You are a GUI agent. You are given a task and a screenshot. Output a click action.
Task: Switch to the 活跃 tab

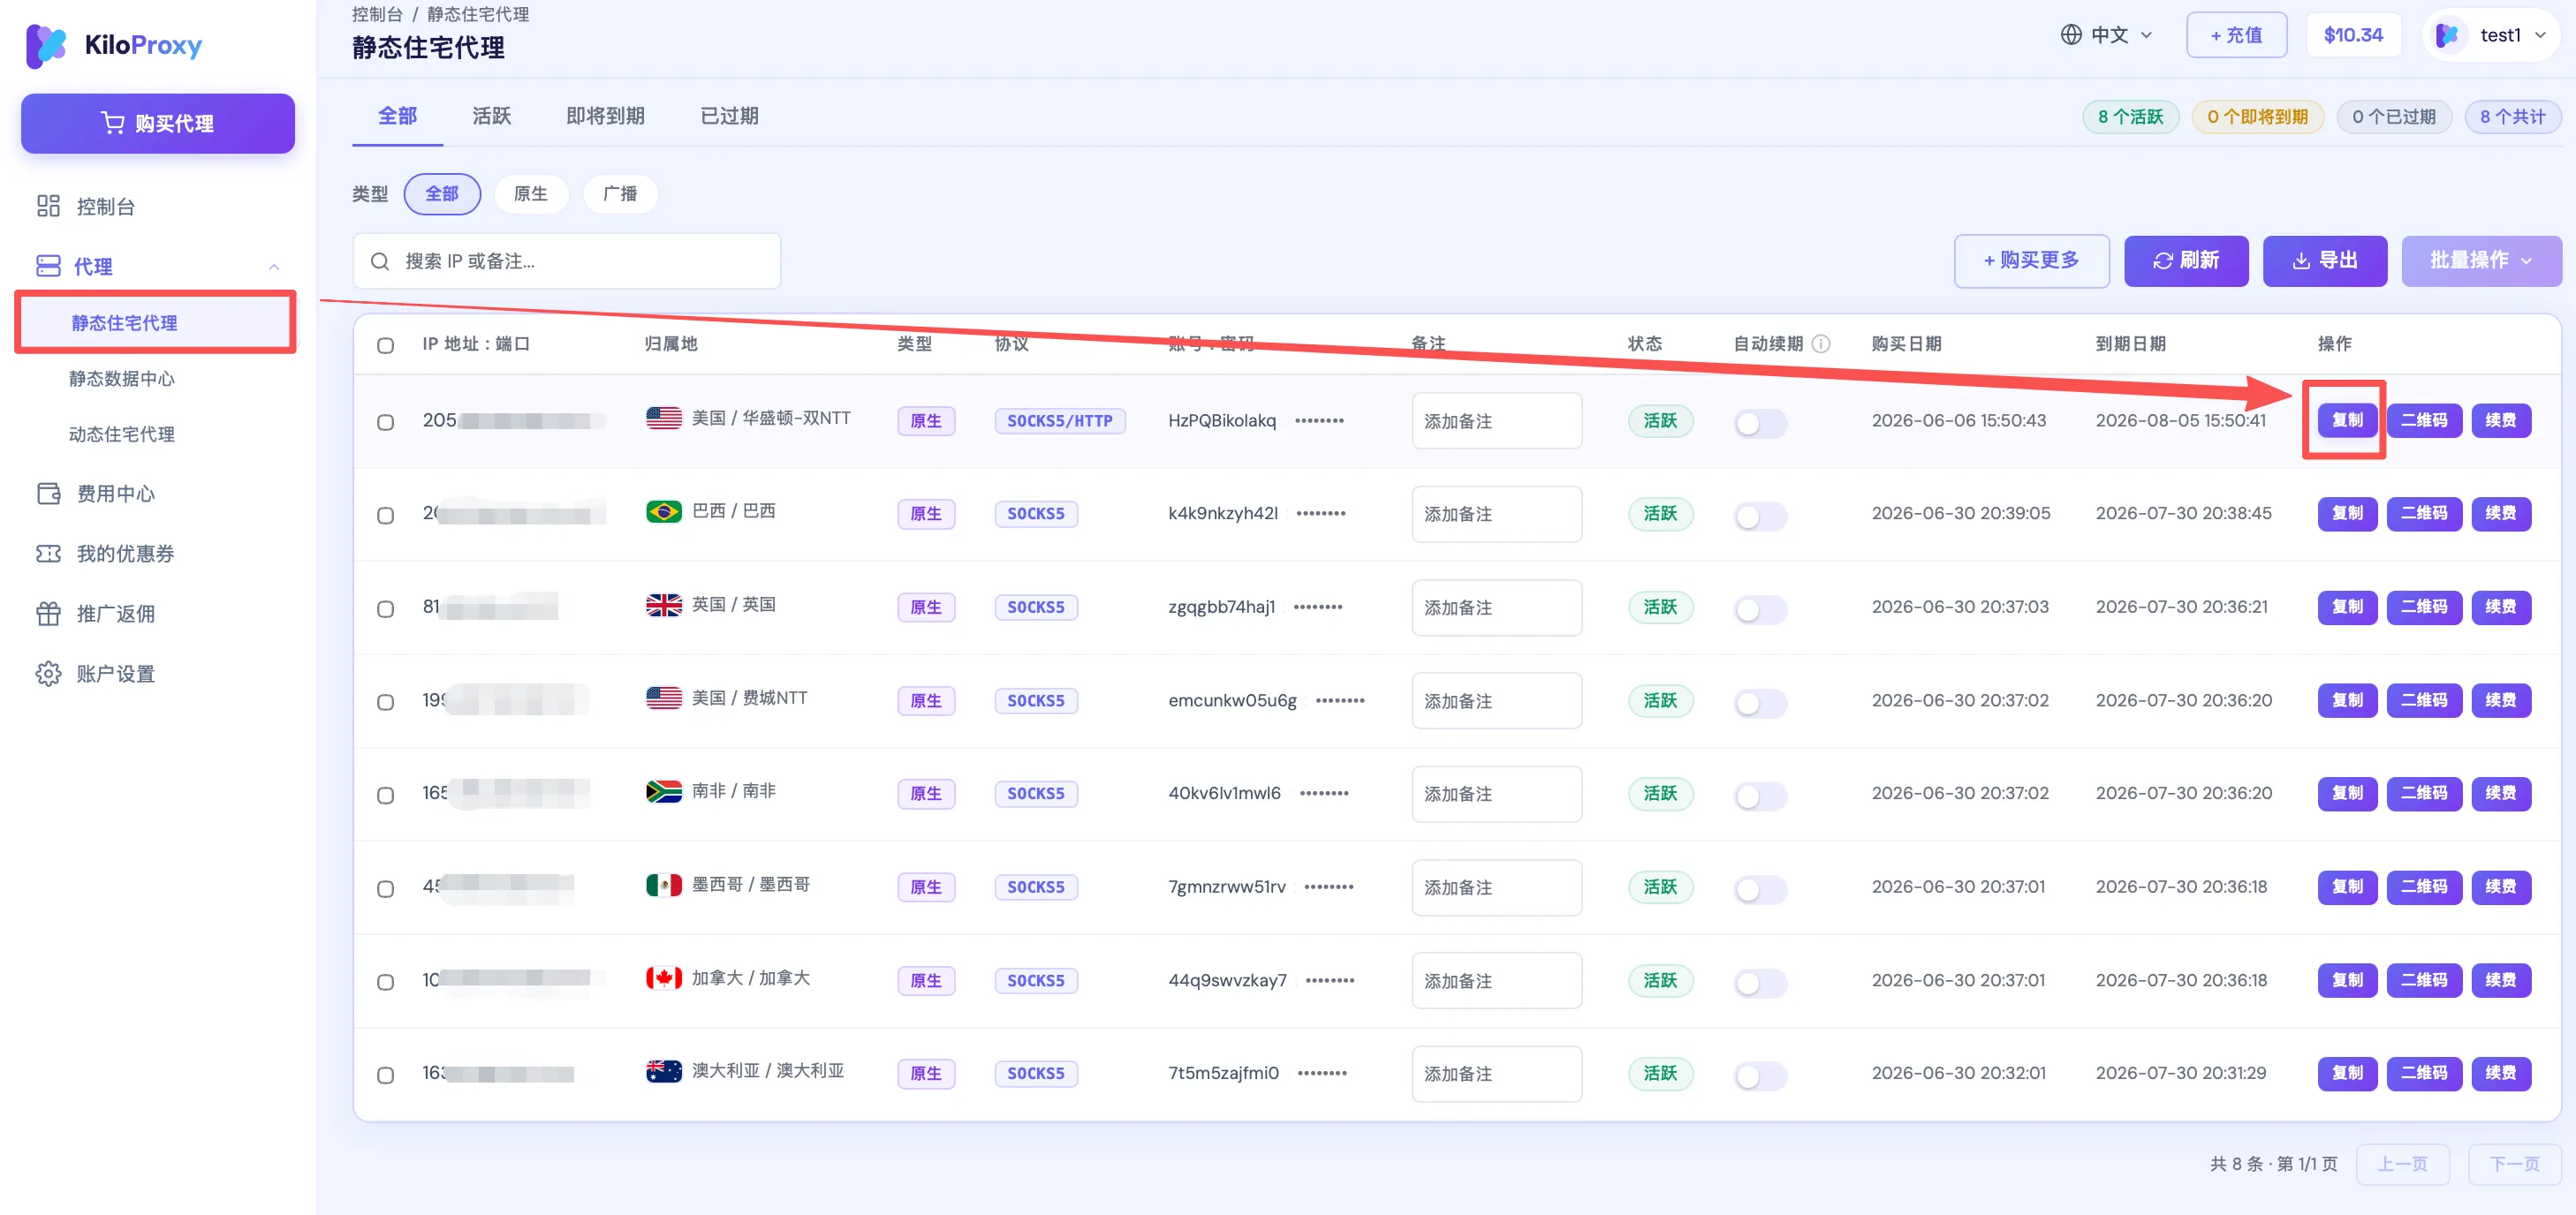(491, 116)
